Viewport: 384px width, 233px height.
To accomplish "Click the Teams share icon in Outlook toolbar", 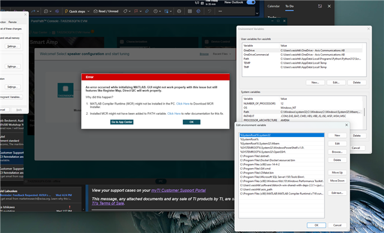I will coord(57,11).
